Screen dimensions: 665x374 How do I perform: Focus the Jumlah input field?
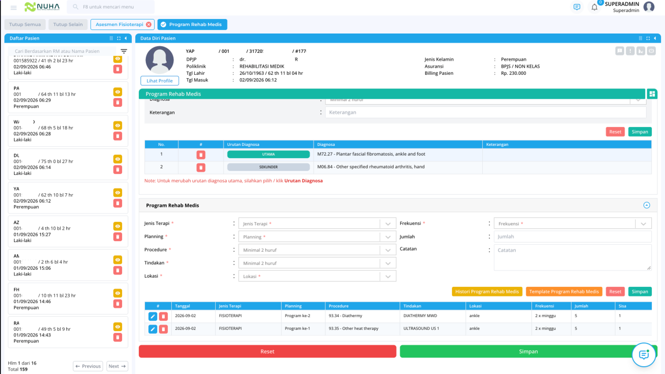pyautogui.click(x=573, y=237)
